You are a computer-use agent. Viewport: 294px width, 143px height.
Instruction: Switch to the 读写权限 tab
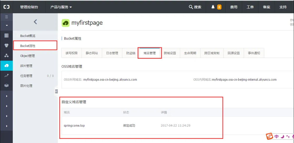point(72,53)
